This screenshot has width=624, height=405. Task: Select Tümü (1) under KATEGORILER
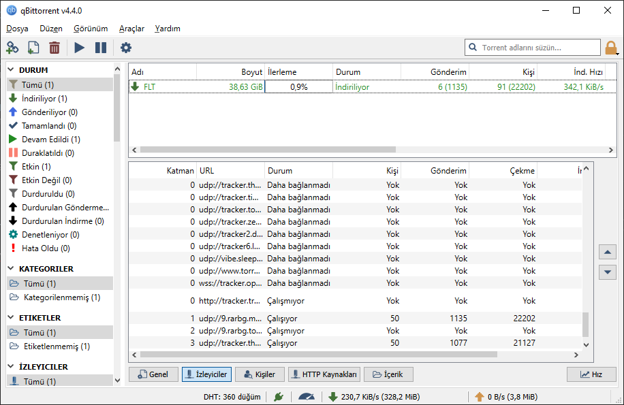pyautogui.click(x=60, y=283)
